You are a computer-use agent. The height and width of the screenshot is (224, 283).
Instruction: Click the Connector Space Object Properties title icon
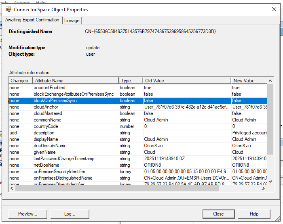pyautogui.click(x=8, y=9)
